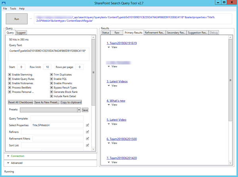This screenshot has width=238, height=177.
Task: Open the Tools menu
Action: tap(13, 9)
